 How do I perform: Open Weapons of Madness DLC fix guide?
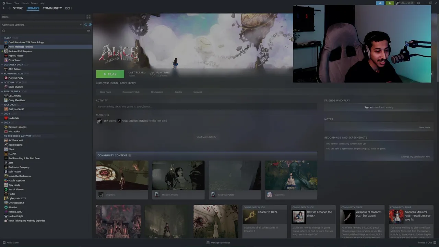point(363,222)
